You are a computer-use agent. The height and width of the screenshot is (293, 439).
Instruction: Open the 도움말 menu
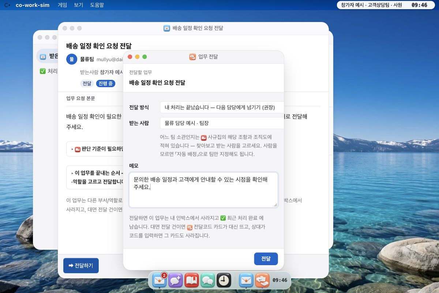pos(97,5)
